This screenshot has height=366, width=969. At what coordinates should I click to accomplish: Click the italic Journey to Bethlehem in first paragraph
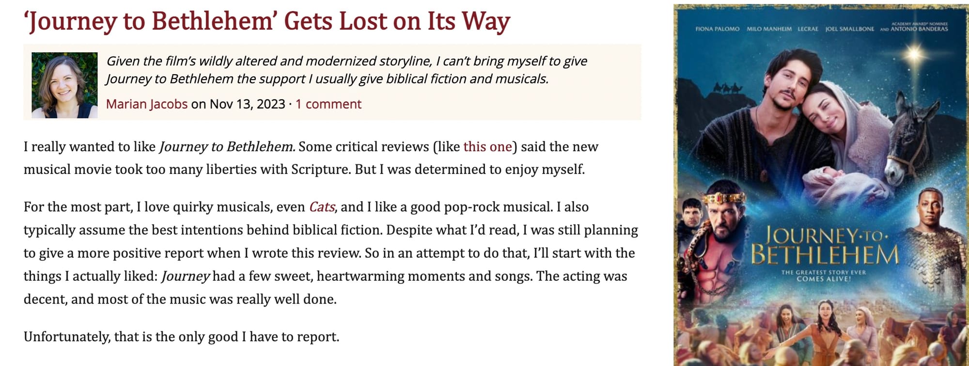tap(227, 146)
